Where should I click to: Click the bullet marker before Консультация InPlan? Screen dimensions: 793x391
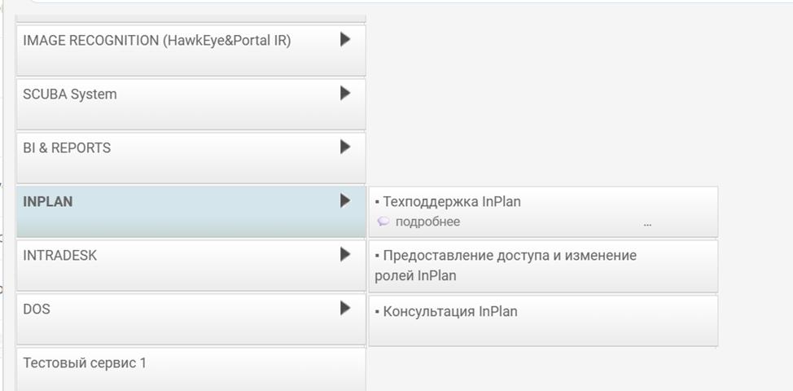click(378, 312)
